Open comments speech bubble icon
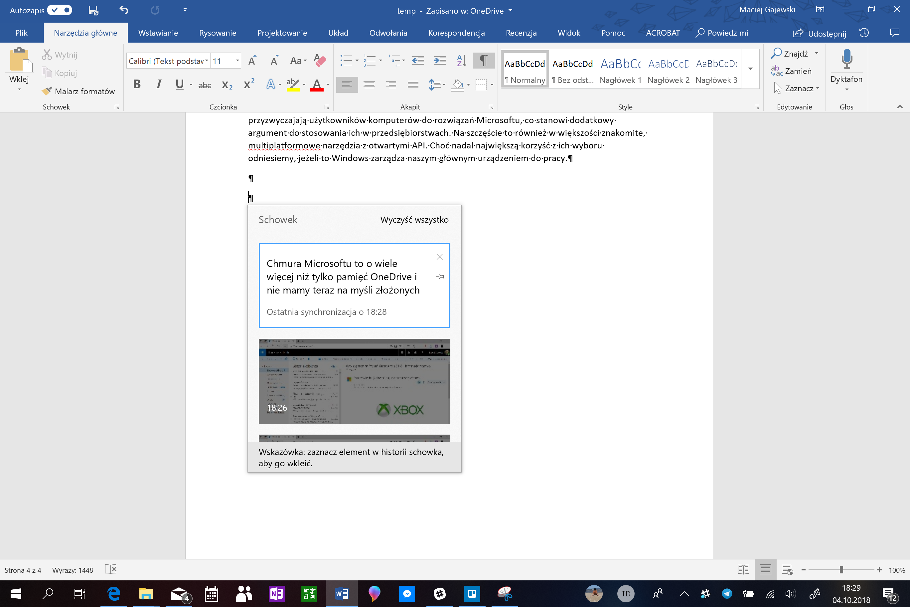910x607 pixels. (894, 33)
